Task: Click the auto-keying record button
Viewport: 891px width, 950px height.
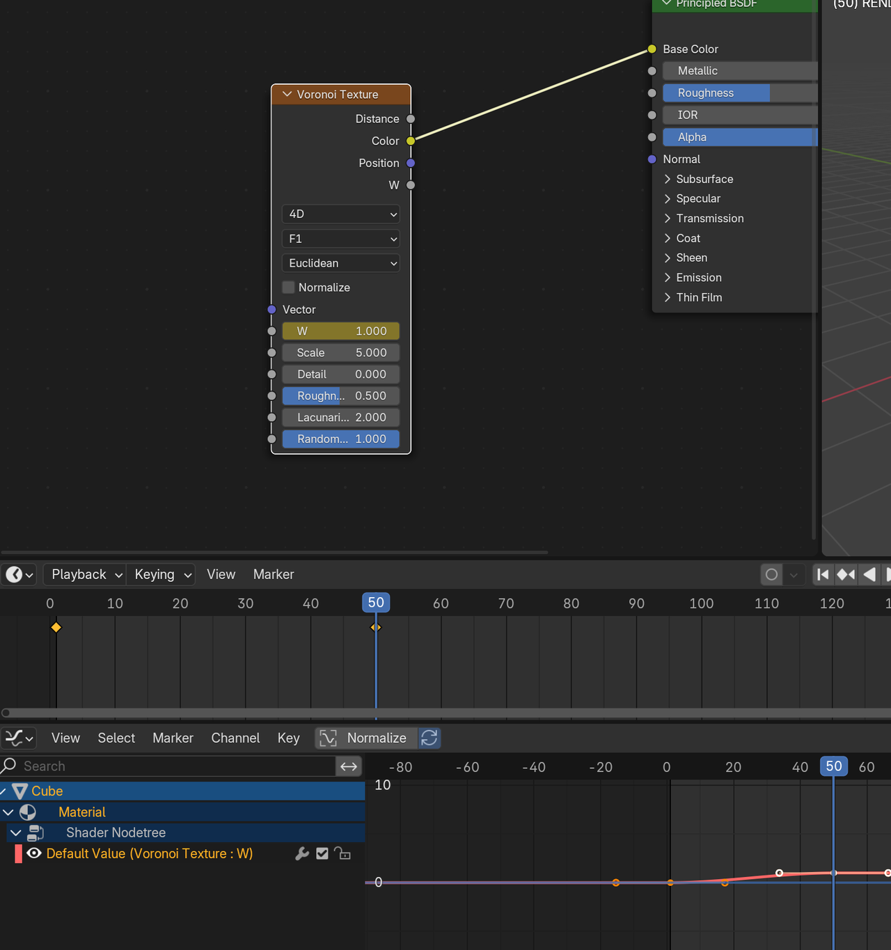Action: click(771, 575)
